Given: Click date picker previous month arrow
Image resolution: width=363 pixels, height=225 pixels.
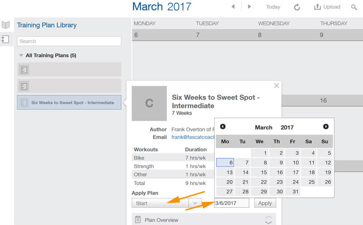Looking at the screenshot, I should click(x=223, y=127).
